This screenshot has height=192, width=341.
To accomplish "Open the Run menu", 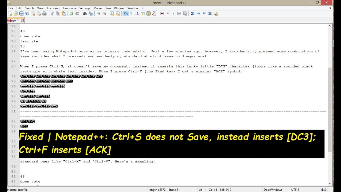I will [x=108, y=8].
